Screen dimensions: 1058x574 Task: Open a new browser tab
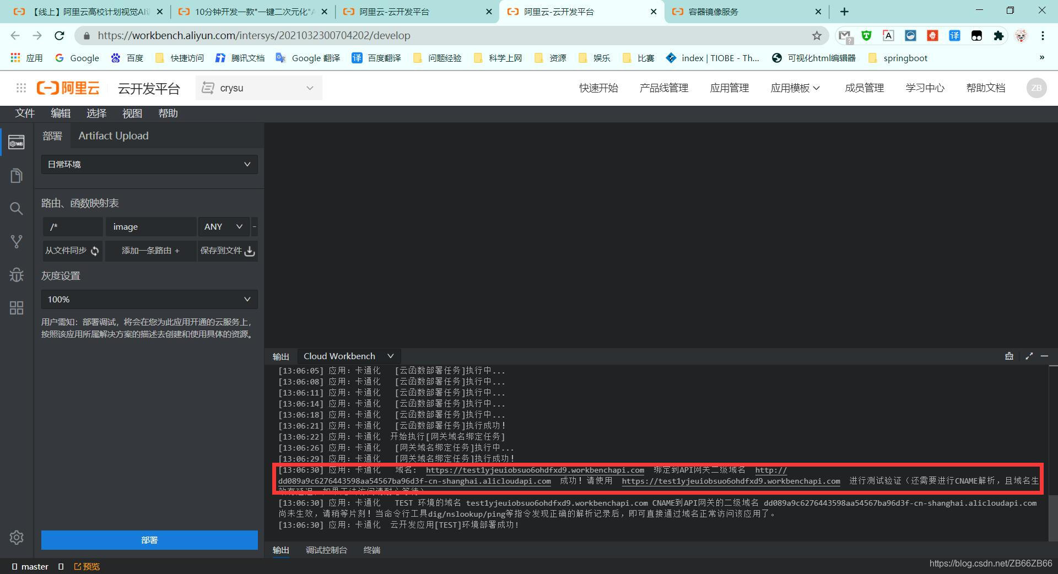pyautogui.click(x=844, y=11)
